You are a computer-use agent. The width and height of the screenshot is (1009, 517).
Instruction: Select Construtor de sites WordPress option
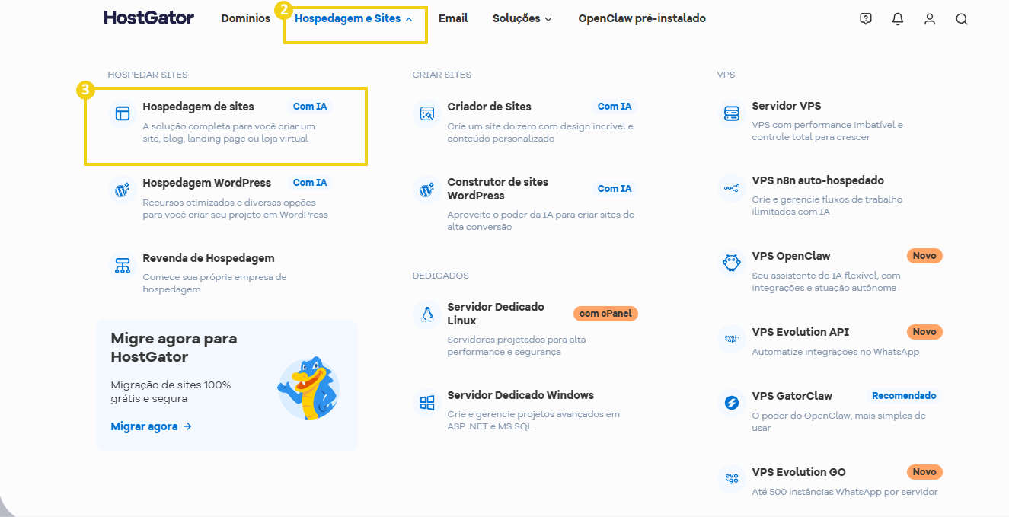coord(498,189)
